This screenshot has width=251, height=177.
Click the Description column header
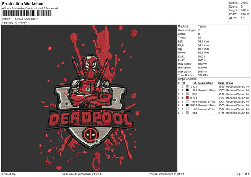206,83
